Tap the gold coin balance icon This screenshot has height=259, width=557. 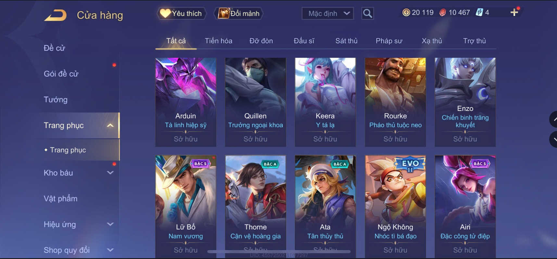[406, 12]
